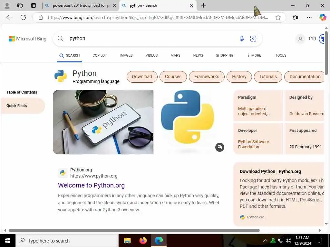Click the scroll-right arrow of horizontal scrollbar
330x247 pixels.
(320, 230)
